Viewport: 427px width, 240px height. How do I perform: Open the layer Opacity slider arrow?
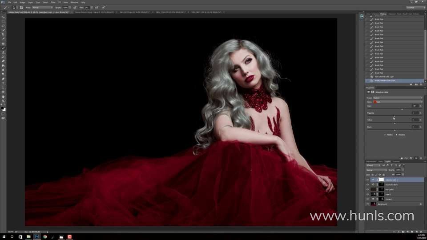(403, 170)
